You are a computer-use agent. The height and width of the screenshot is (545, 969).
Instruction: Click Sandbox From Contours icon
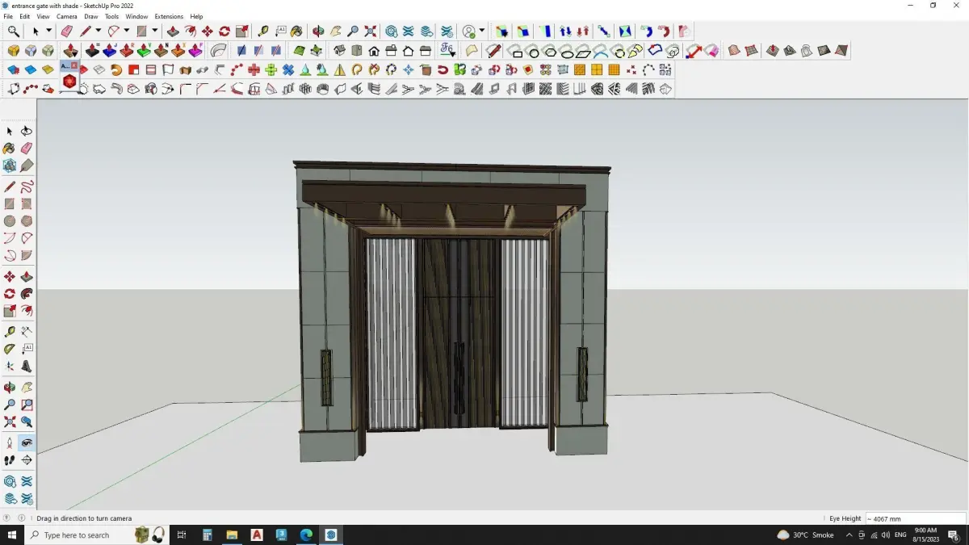point(734,51)
